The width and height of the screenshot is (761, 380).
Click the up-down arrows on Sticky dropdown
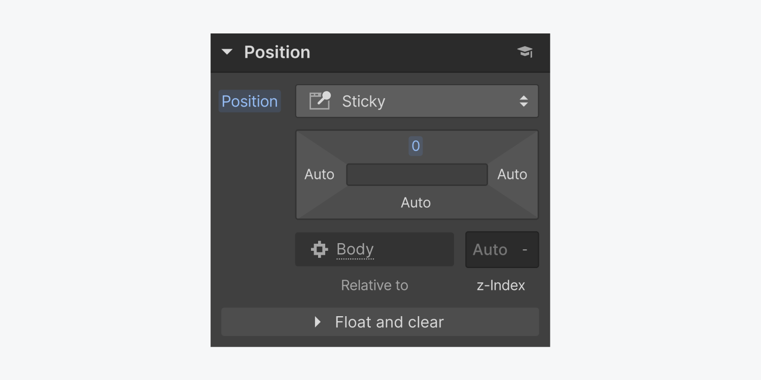(524, 101)
